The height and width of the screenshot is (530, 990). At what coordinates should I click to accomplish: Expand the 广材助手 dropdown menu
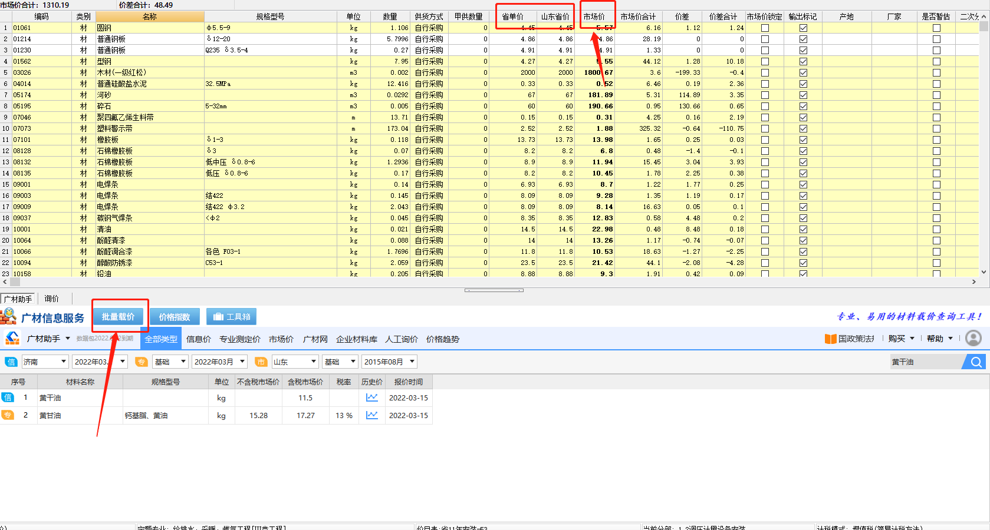pos(68,339)
